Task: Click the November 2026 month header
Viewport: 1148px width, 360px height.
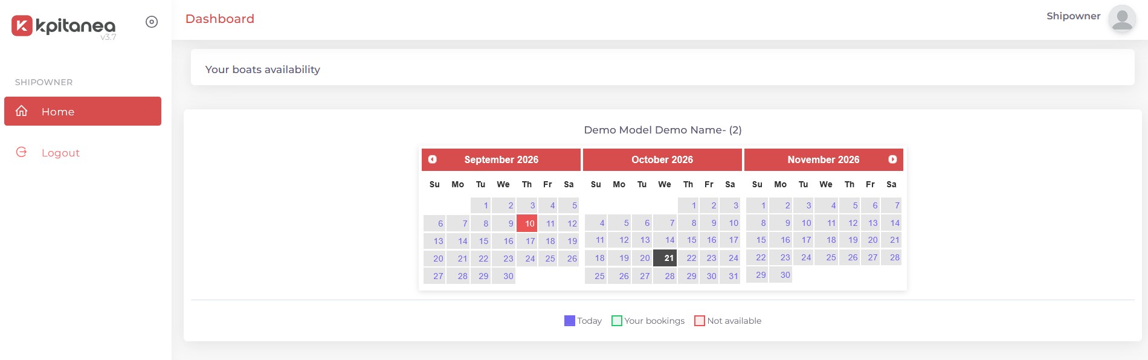Action: tap(824, 159)
